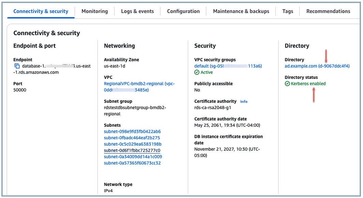
Task: Select the Connectivity & security tab
Action: (41, 11)
